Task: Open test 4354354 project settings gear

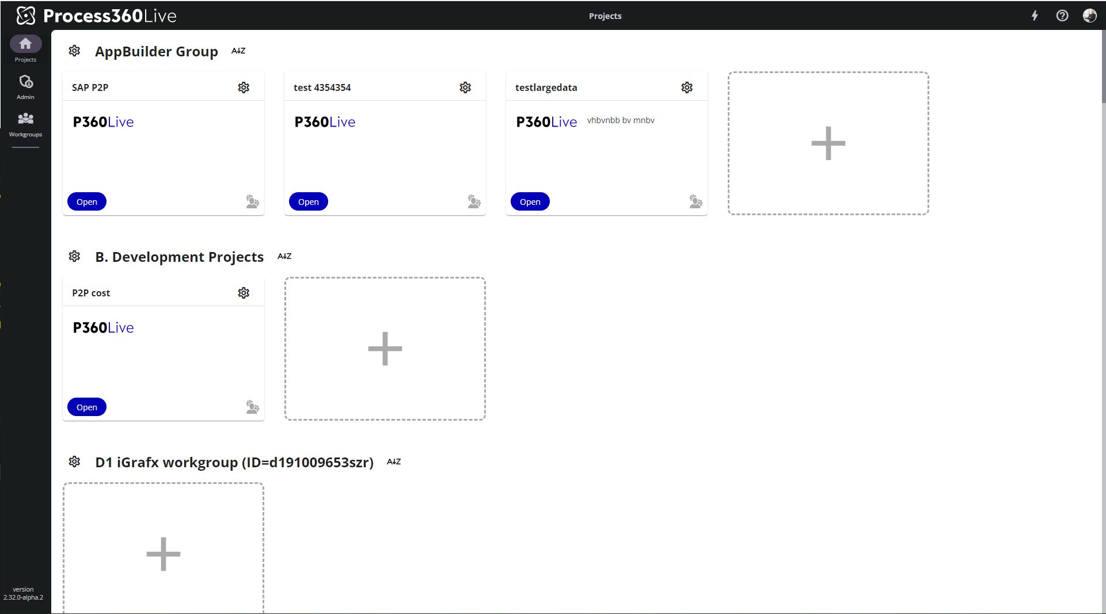Action: tap(465, 87)
